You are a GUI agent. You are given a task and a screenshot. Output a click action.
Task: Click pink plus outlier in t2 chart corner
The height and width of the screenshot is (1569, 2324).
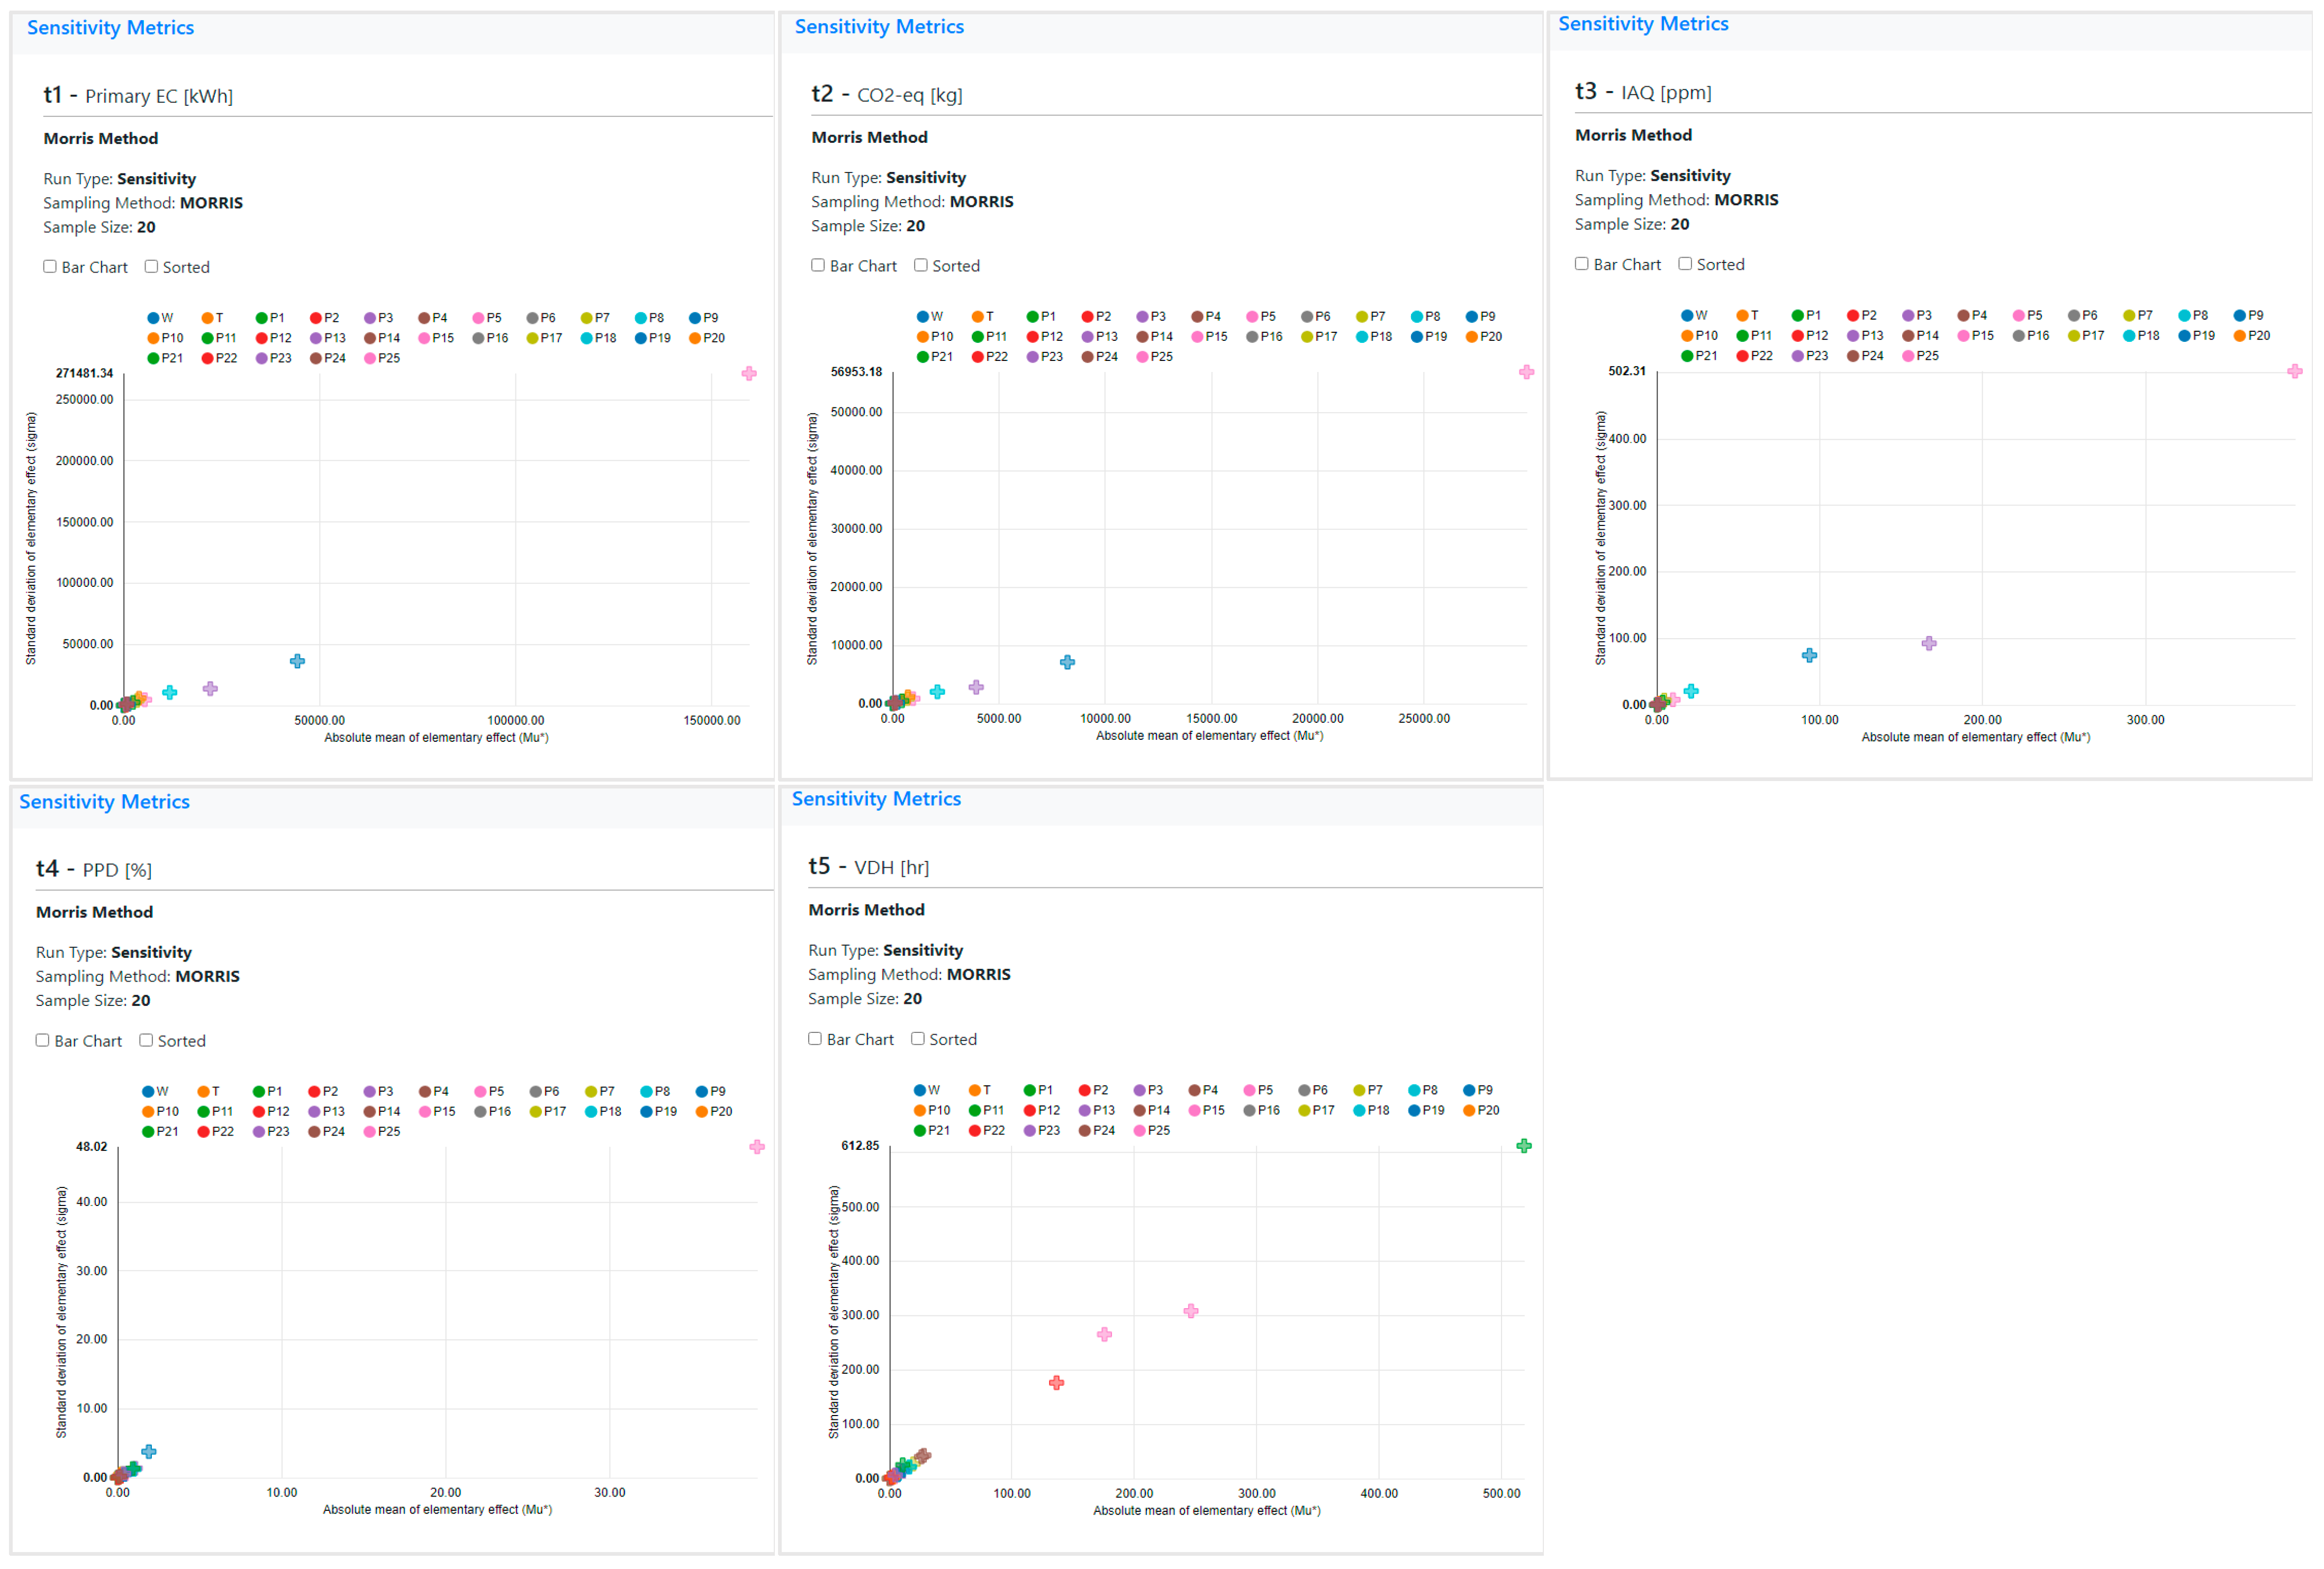(1526, 372)
